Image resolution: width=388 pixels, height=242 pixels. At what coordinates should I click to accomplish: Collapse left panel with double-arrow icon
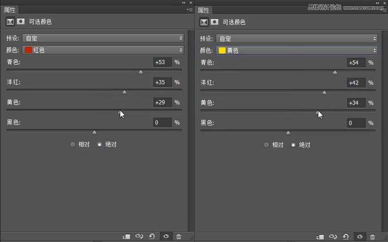click(x=183, y=2)
